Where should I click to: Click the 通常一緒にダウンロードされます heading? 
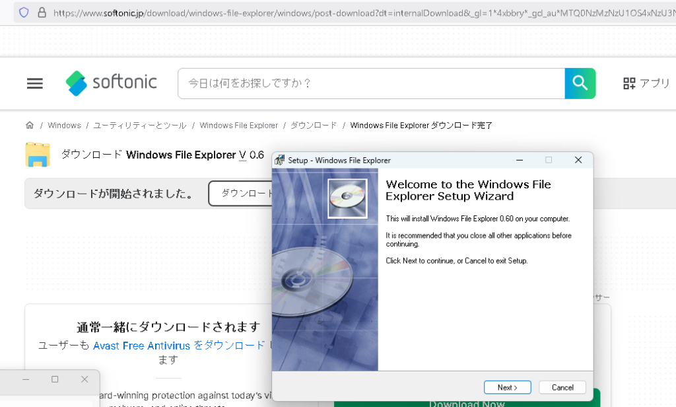tap(168, 327)
